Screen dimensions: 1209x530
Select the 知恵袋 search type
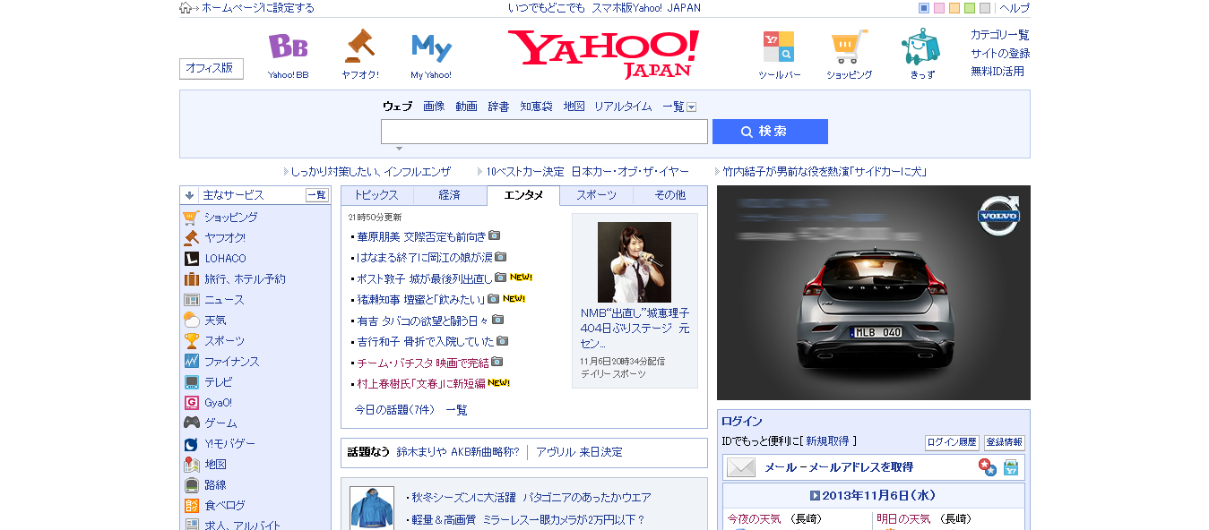(x=536, y=107)
